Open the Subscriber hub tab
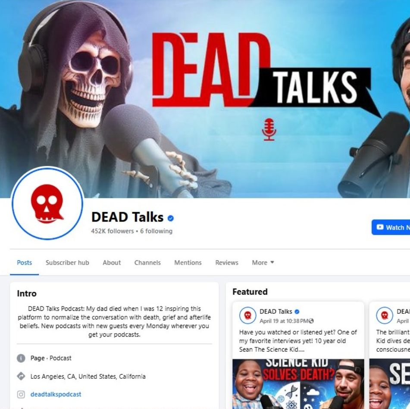Image resolution: width=410 pixels, height=409 pixels. click(67, 262)
